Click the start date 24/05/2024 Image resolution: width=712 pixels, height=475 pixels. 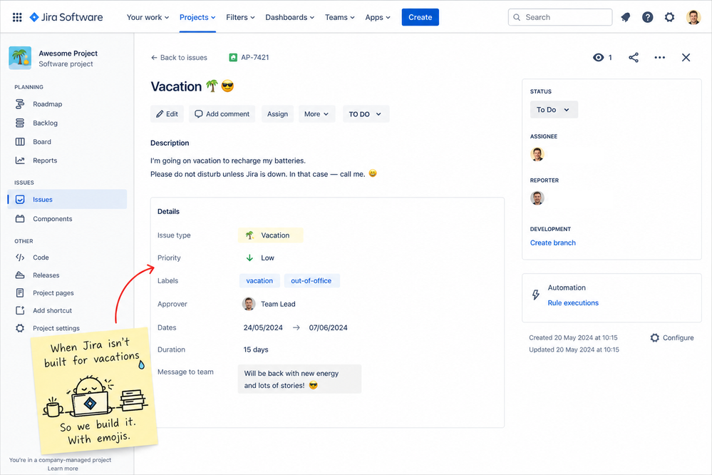coord(263,328)
